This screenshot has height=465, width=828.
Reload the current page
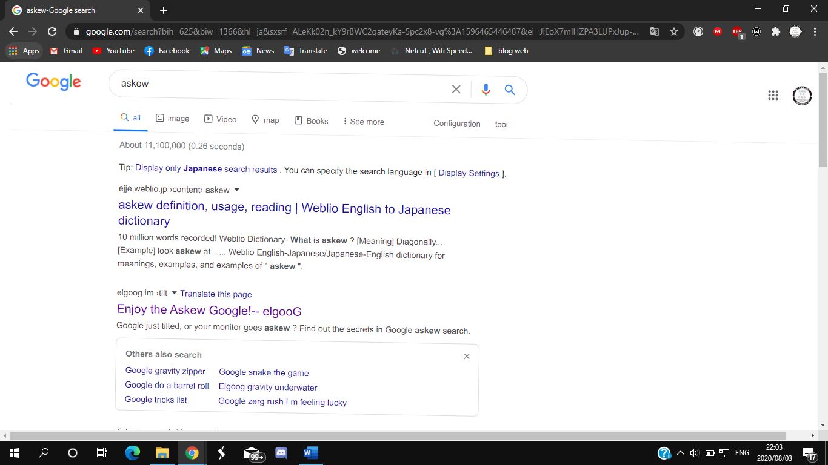point(52,31)
